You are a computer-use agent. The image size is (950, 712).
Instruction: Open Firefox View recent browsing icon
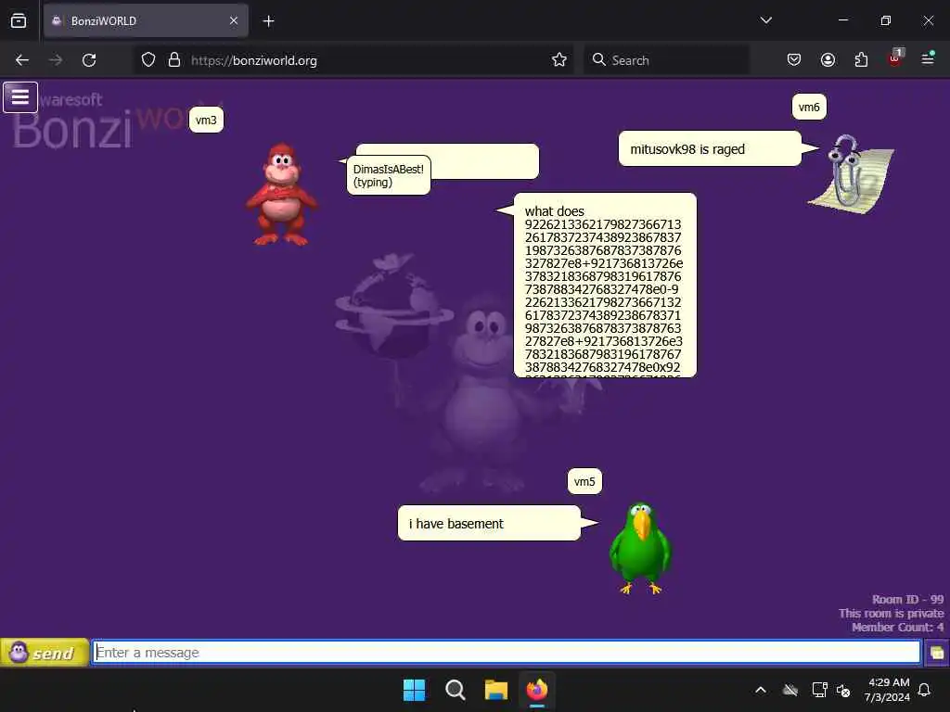coord(19,20)
